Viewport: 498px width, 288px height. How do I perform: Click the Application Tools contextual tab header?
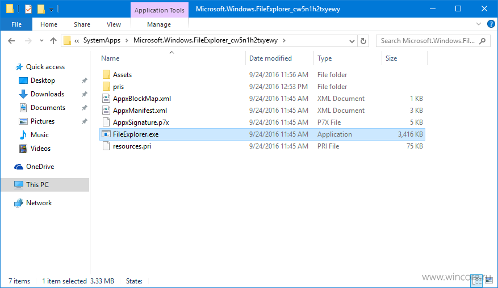click(x=160, y=10)
